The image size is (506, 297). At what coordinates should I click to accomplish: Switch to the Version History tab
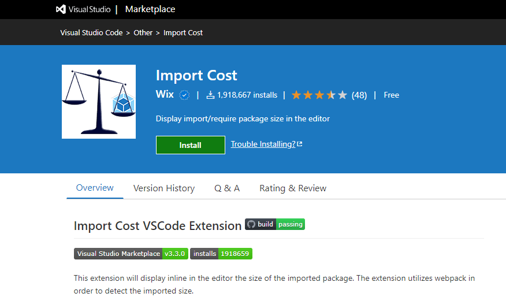(x=164, y=188)
